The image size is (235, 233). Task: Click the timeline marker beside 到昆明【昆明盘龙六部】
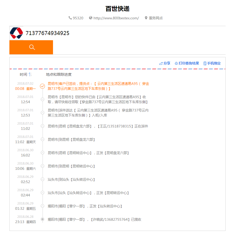[43, 139]
